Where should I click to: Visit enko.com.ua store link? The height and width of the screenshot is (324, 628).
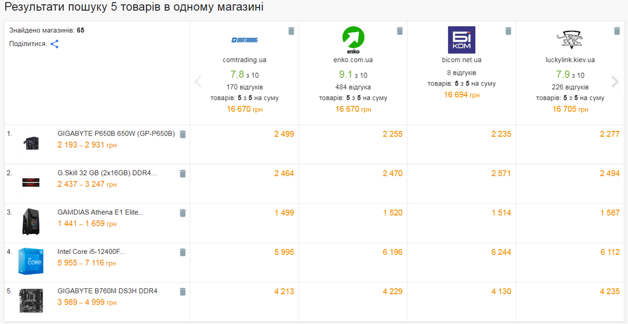point(353,60)
